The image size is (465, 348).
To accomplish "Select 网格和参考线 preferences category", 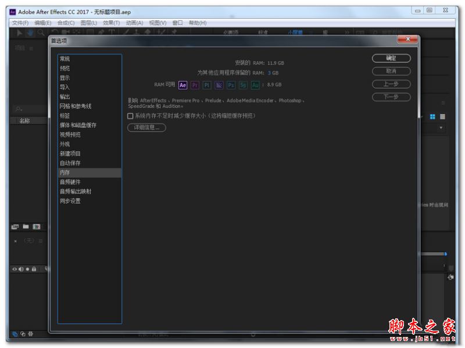I will [x=90, y=106].
